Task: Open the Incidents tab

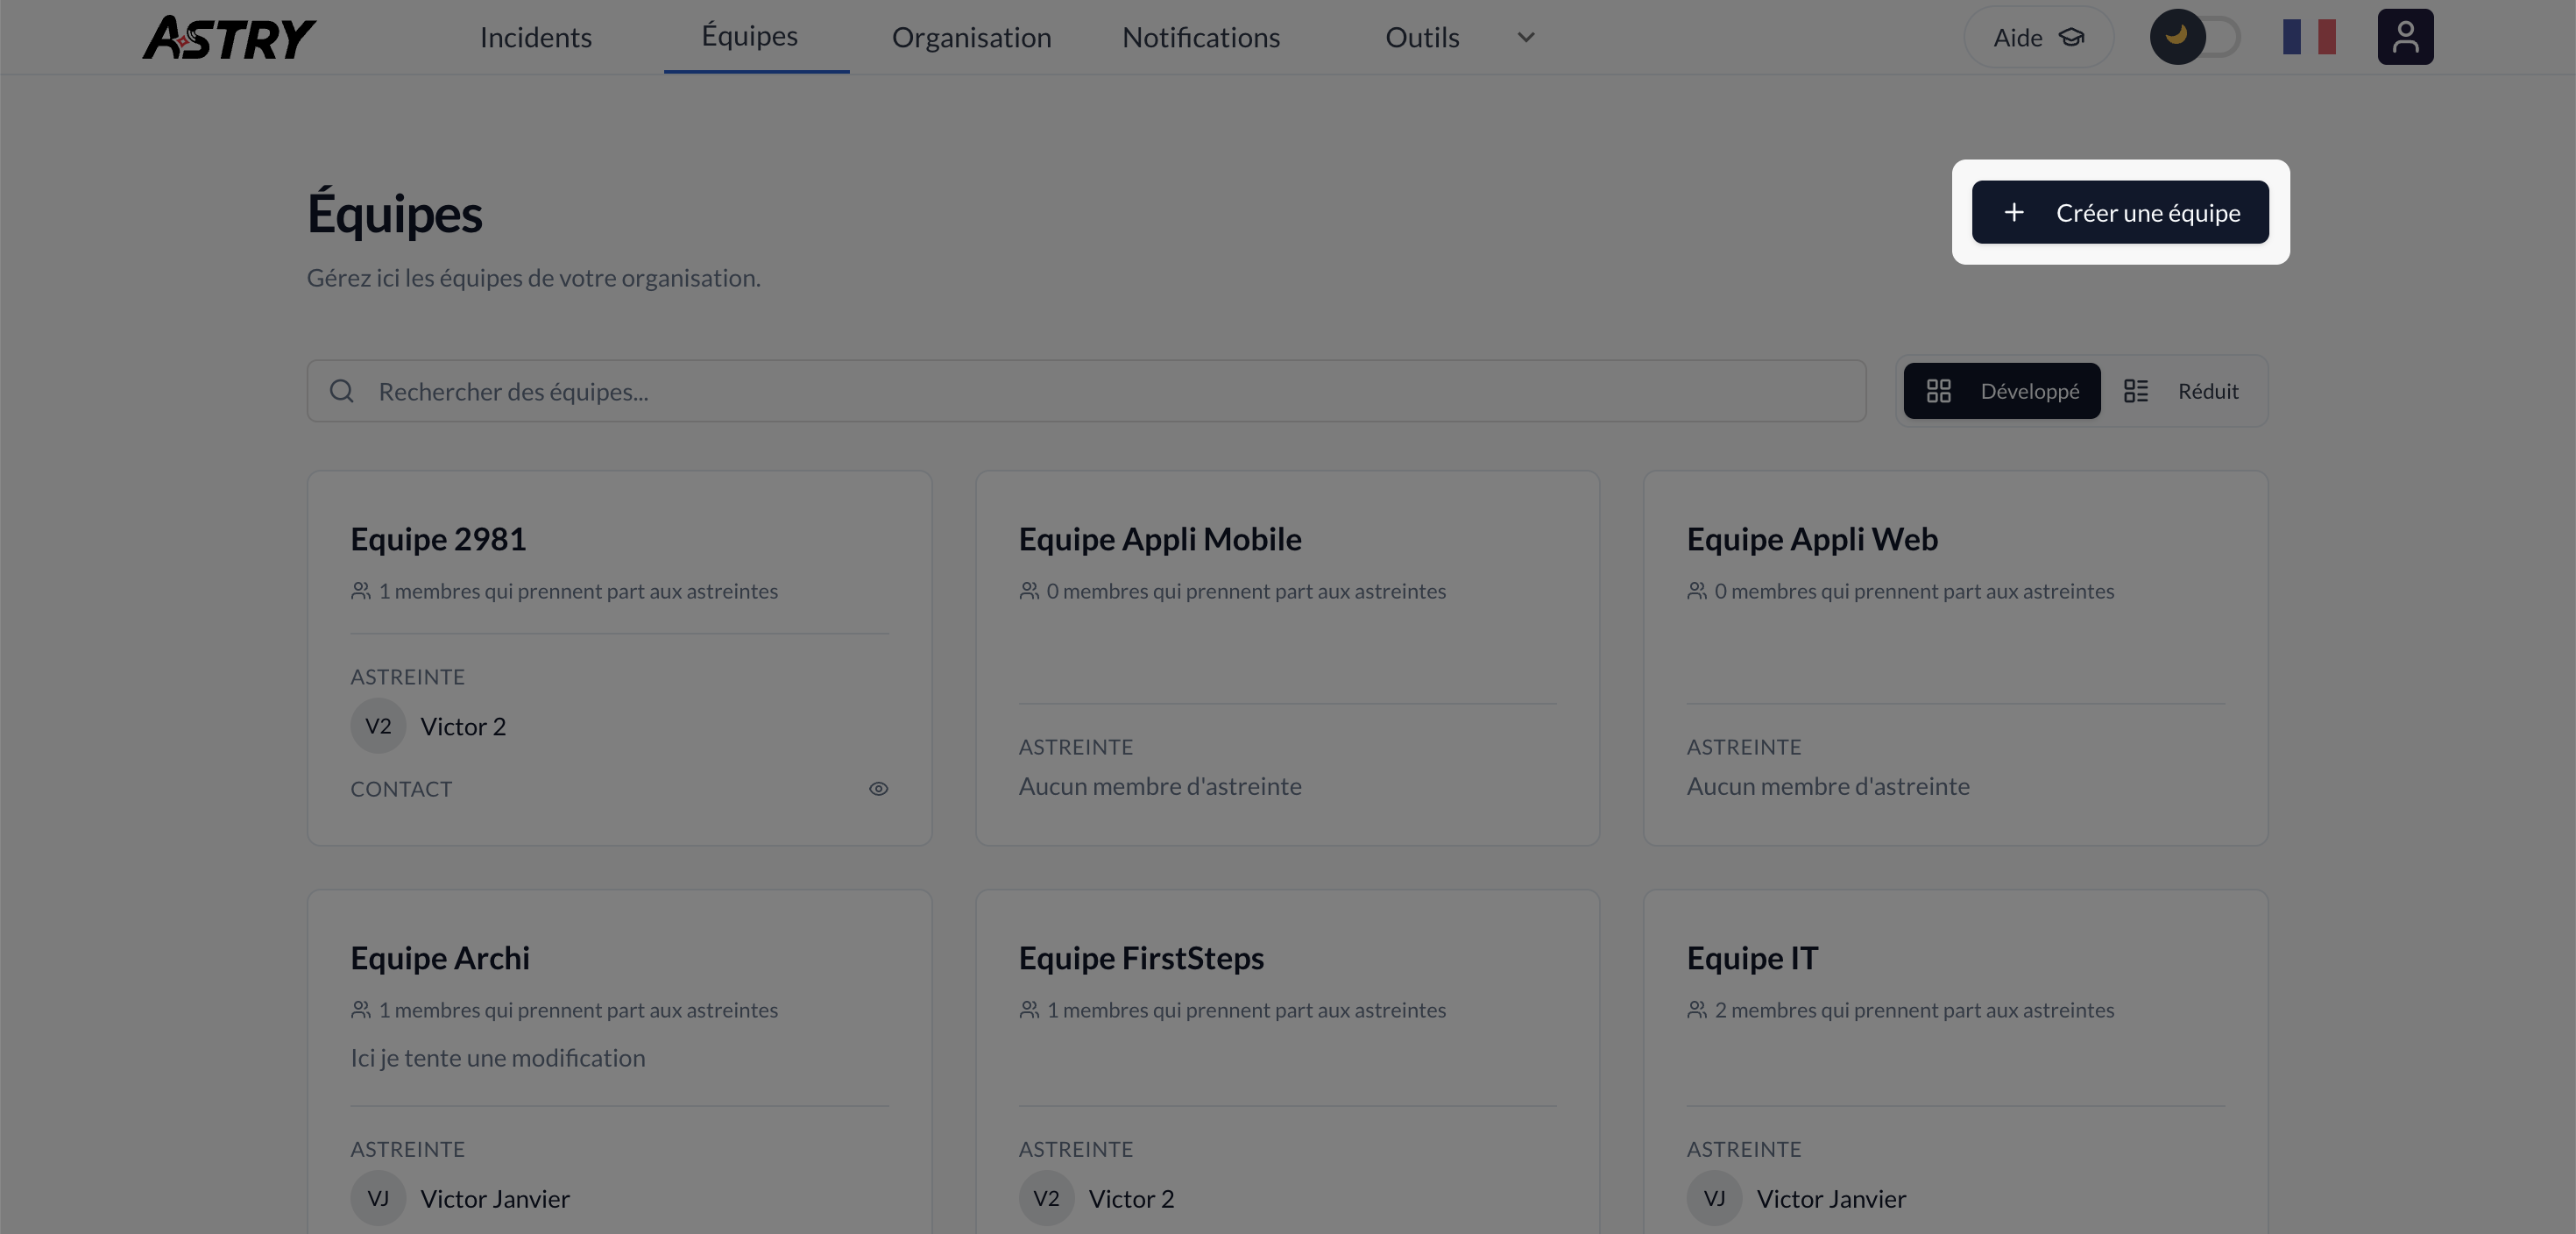Action: tap(536, 38)
